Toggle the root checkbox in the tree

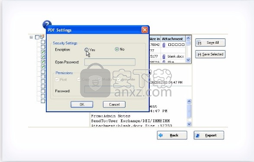pyautogui.click(x=37, y=37)
